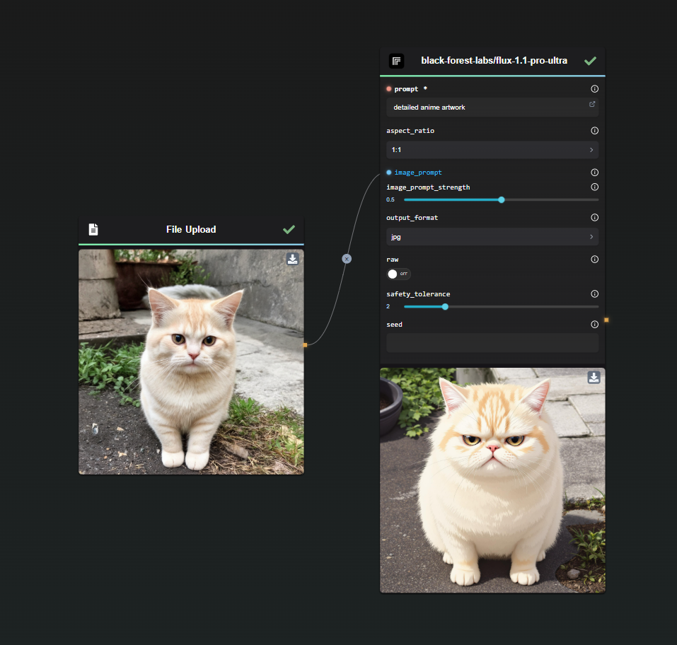677x645 pixels.
Task: Click the aspect_ratio label
Action: point(410,130)
